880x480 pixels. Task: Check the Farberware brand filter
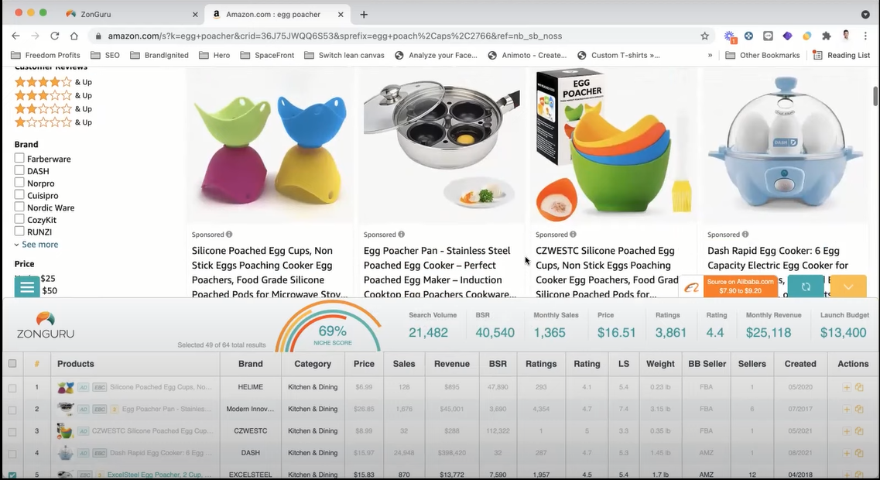coord(19,158)
